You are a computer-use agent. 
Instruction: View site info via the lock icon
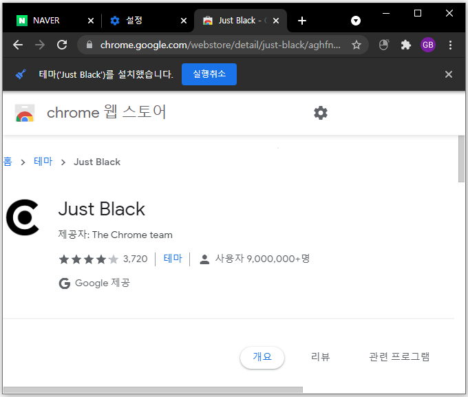click(x=89, y=45)
